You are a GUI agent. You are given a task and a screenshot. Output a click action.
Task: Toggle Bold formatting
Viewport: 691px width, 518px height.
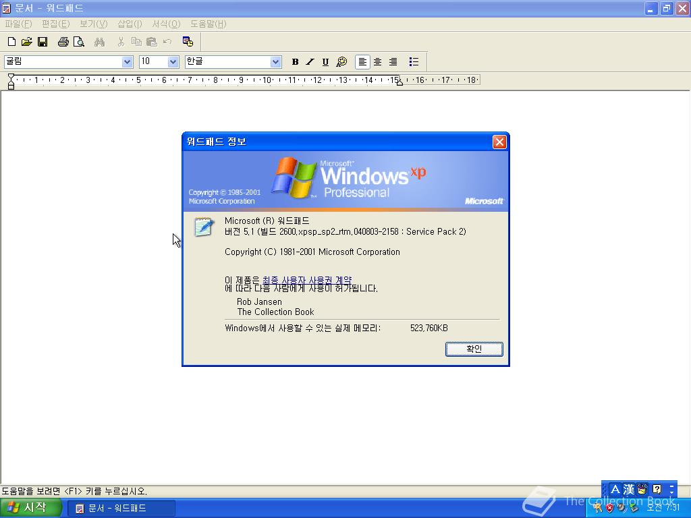click(296, 62)
